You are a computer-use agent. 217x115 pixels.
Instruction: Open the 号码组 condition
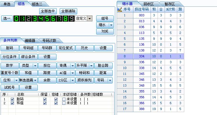pyautogui.click(x=28, y=48)
